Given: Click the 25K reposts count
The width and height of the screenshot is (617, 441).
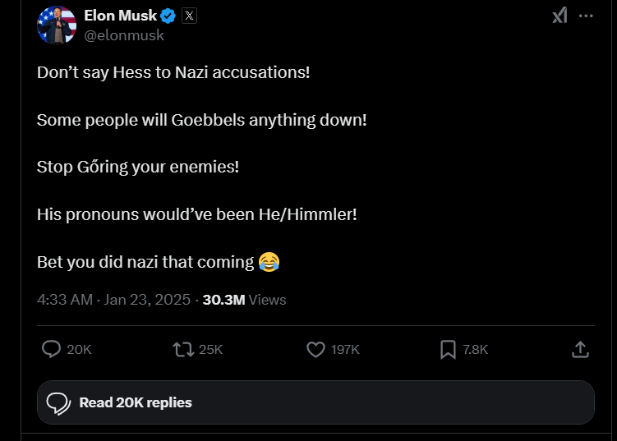Looking at the screenshot, I should (x=211, y=350).
